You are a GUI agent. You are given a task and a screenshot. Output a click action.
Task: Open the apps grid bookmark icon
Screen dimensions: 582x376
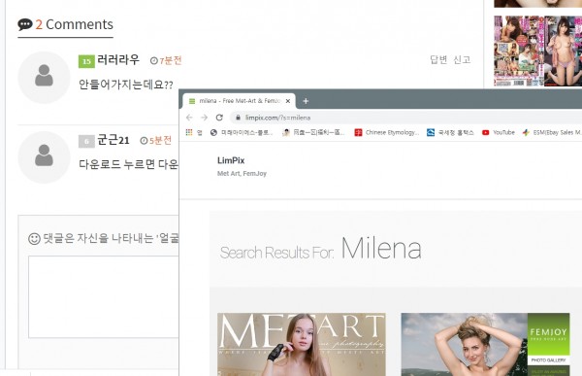point(189,132)
